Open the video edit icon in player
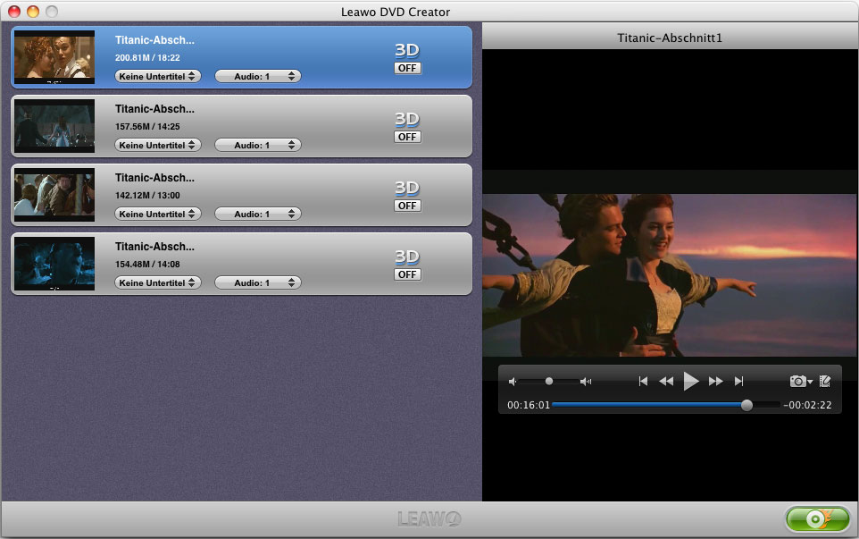Screen dimensions: 859x539 825,381
